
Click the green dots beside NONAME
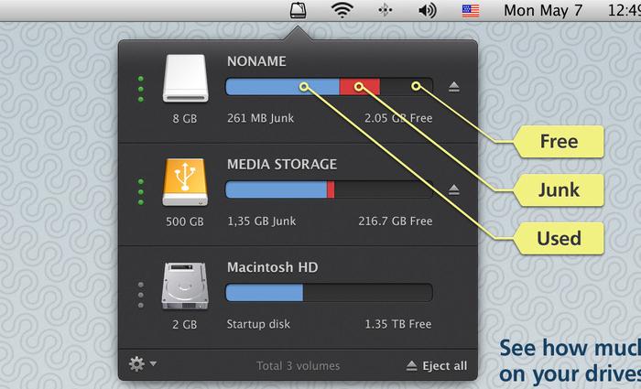141,89
